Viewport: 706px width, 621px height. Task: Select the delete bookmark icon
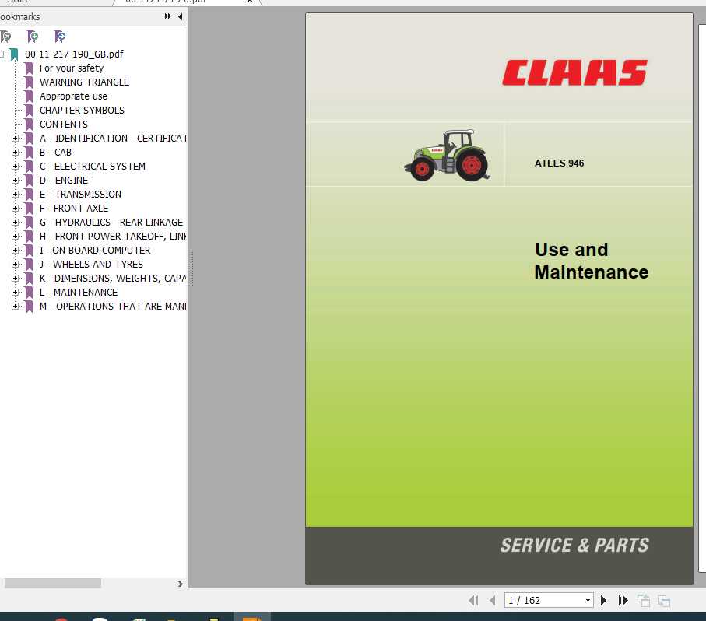tap(7, 37)
